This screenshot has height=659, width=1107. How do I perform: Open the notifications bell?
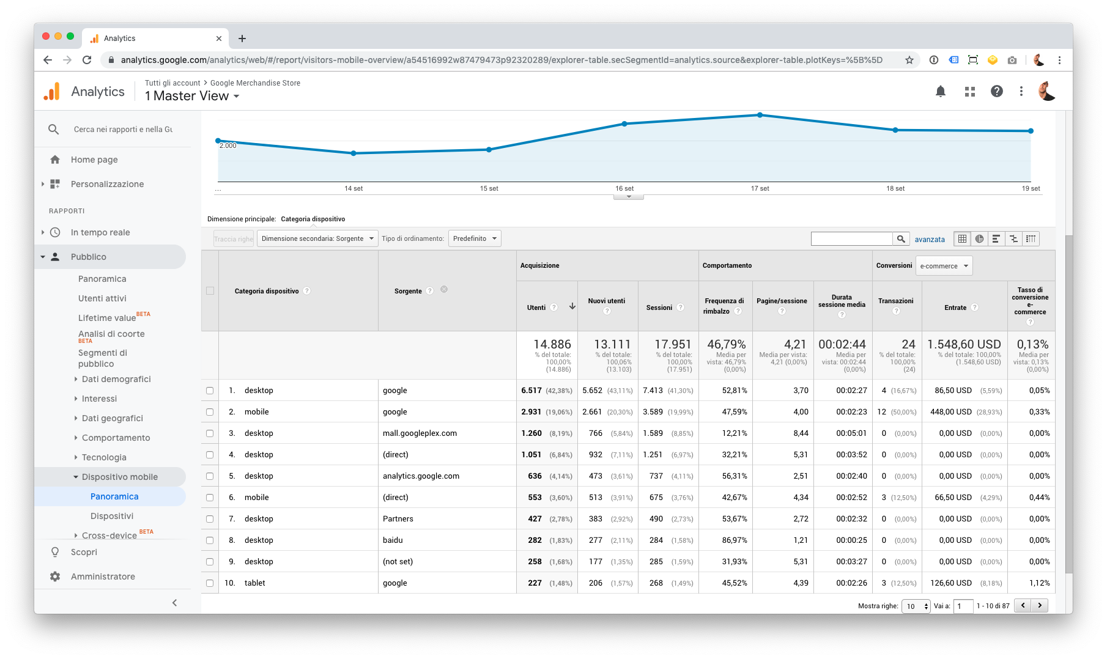click(x=941, y=92)
